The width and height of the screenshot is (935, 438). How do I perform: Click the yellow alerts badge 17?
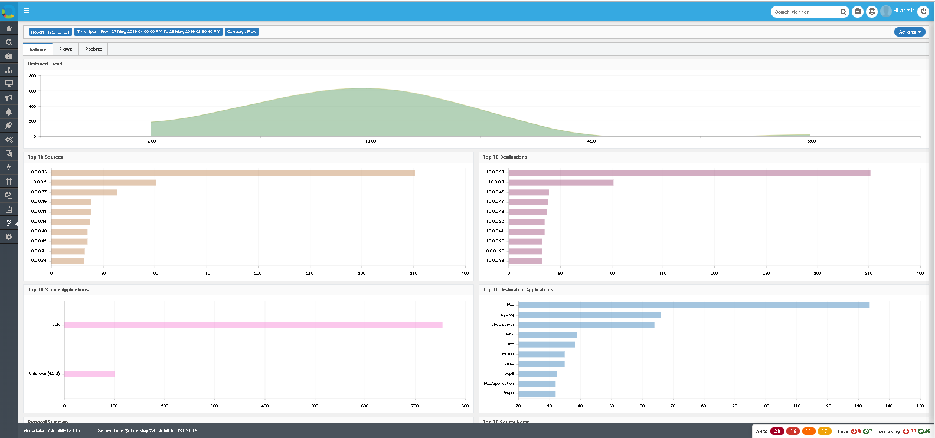coord(824,432)
